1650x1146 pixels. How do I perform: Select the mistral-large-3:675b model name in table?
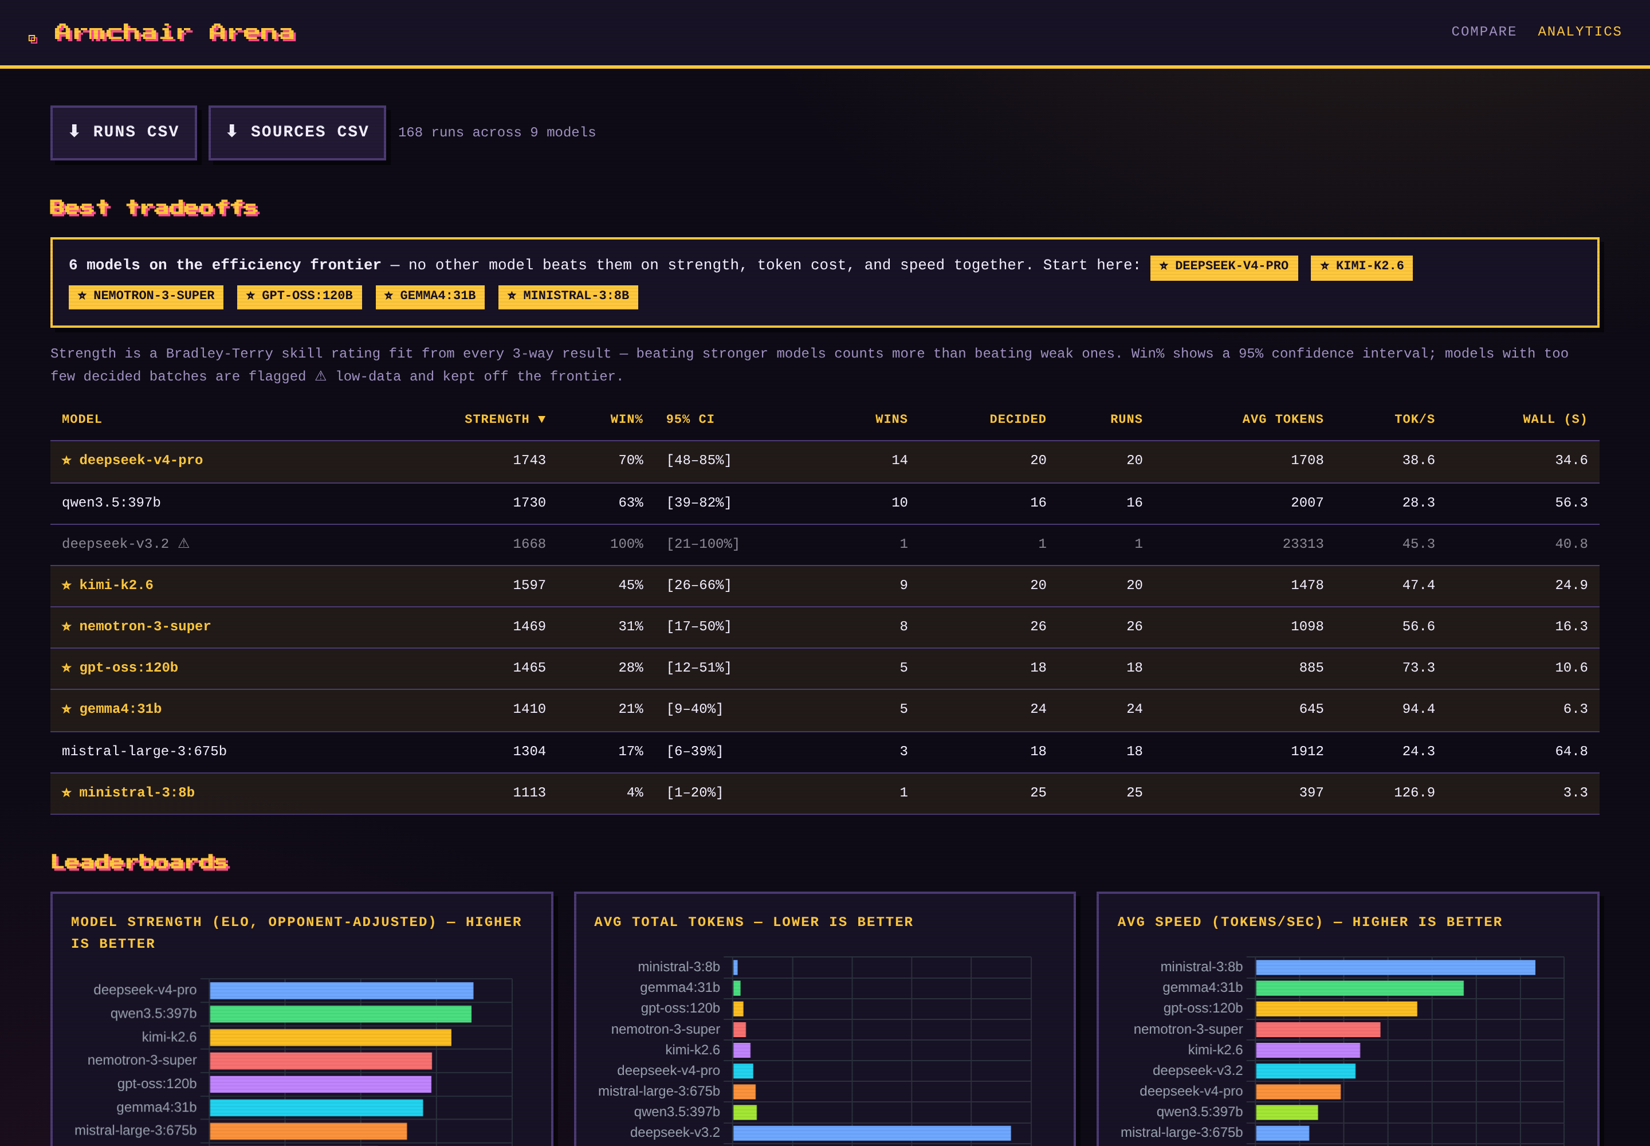(x=144, y=751)
